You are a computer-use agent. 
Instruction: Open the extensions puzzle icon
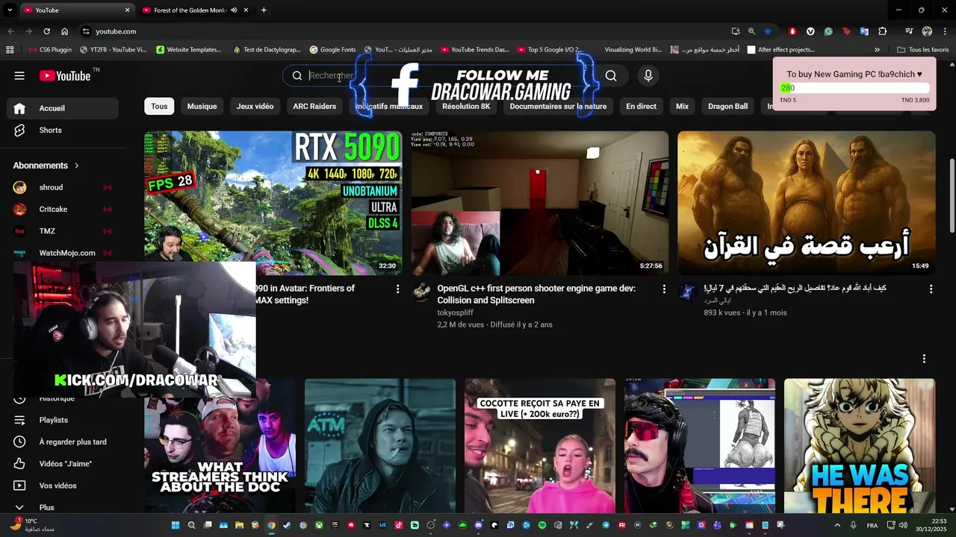[883, 31]
